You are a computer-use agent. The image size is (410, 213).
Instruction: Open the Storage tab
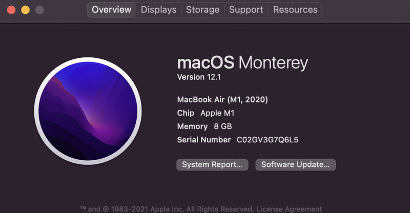(x=202, y=10)
